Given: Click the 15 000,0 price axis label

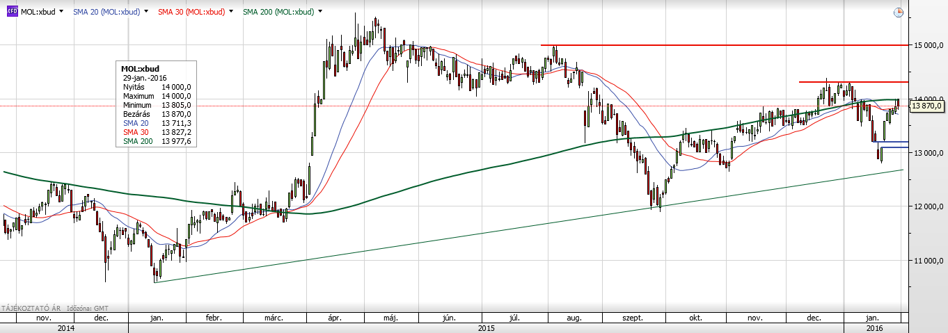Looking at the screenshot, I should tap(929, 45).
